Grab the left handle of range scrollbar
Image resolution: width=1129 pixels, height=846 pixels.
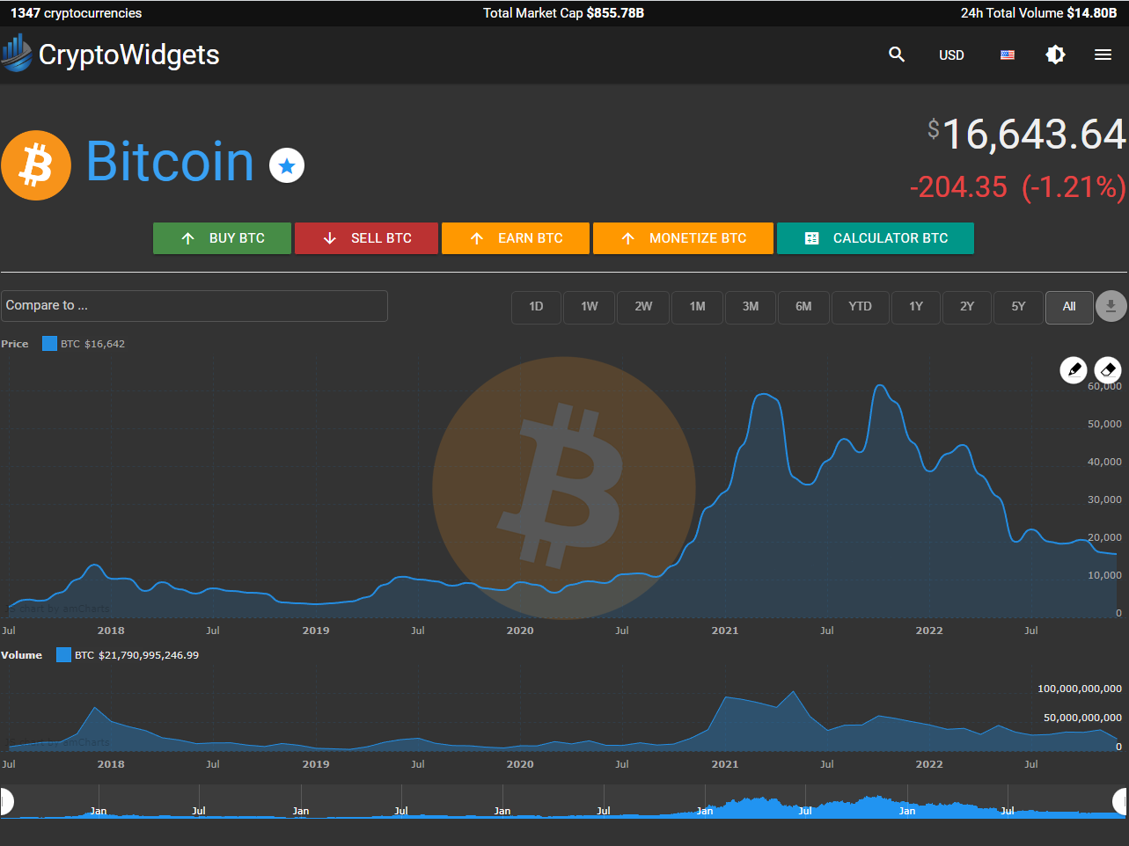(5, 801)
